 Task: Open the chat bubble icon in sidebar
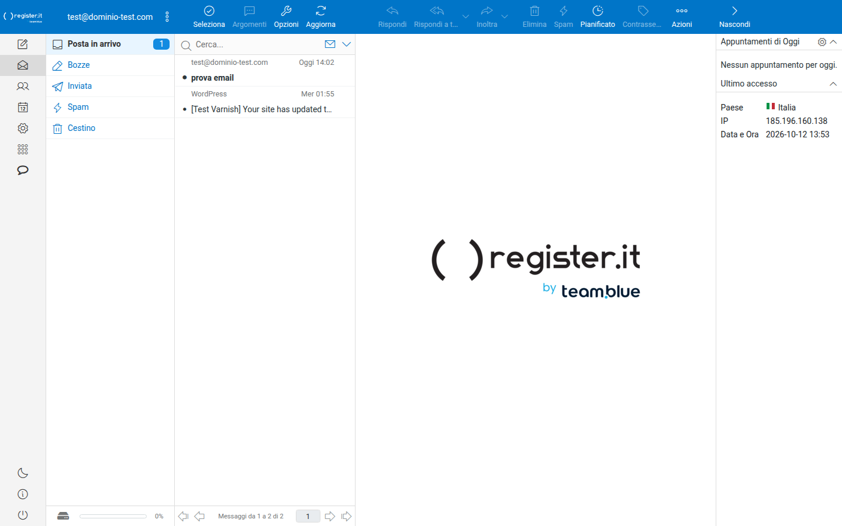coord(23,171)
